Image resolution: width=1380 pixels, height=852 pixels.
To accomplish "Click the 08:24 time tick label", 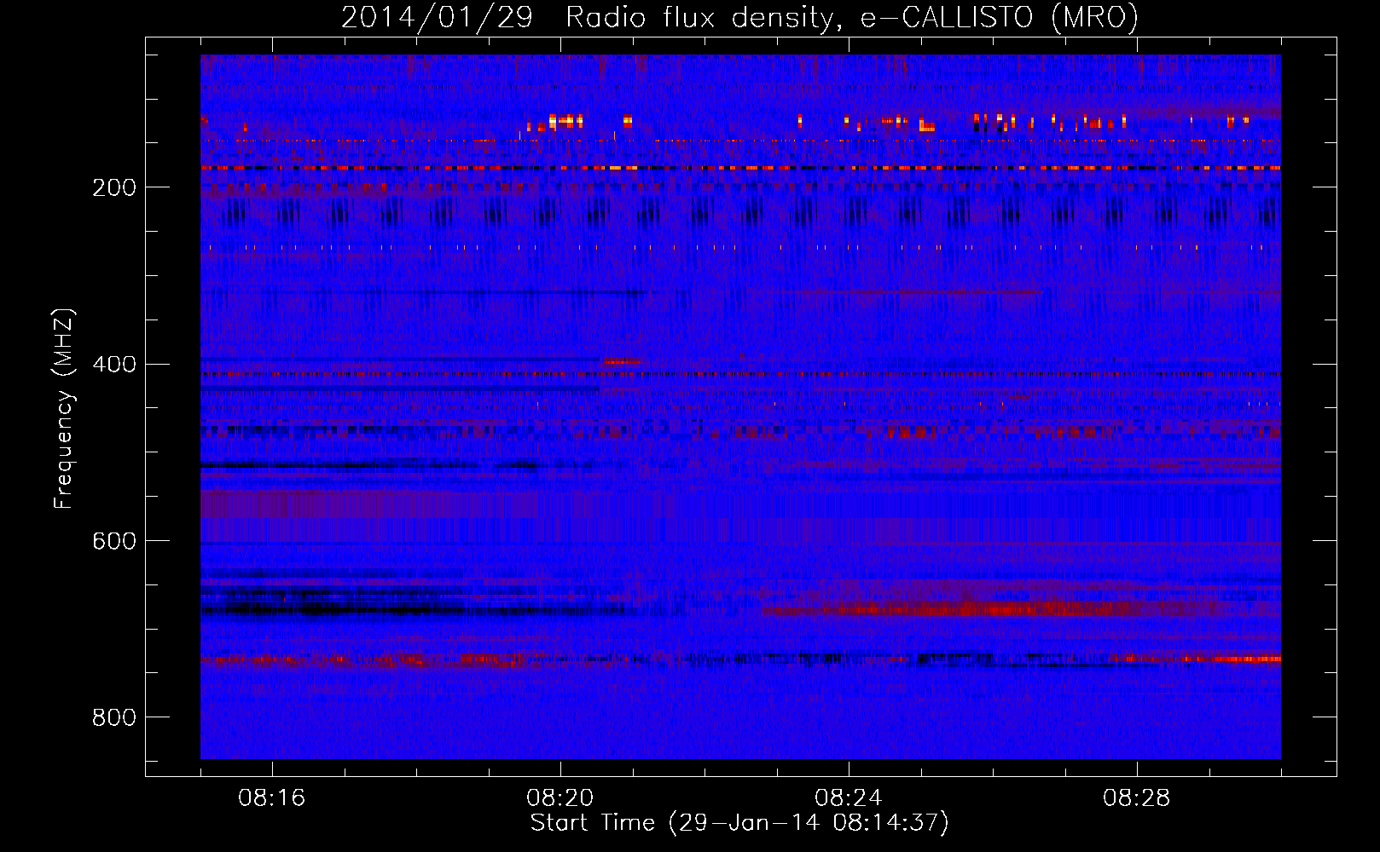I will click(x=849, y=798).
